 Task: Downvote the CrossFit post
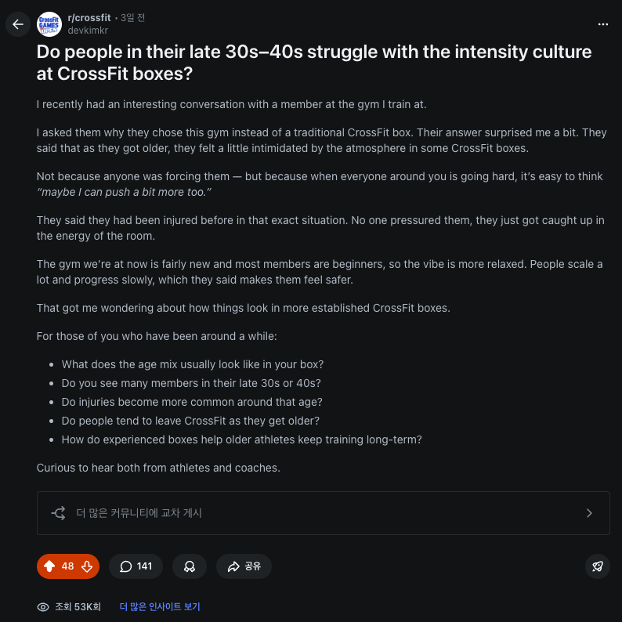coord(87,566)
